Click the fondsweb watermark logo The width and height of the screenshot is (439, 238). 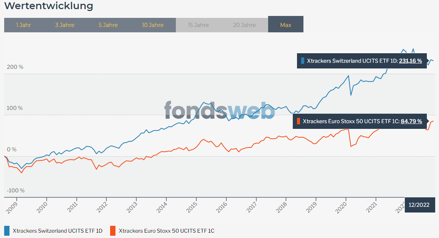[220, 110]
